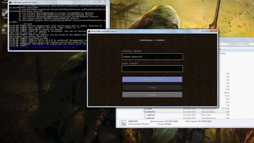The width and height of the screenshot is (254, 143).
Task: Click the "Готово" button in Minecraft
Action: [152, 87]
